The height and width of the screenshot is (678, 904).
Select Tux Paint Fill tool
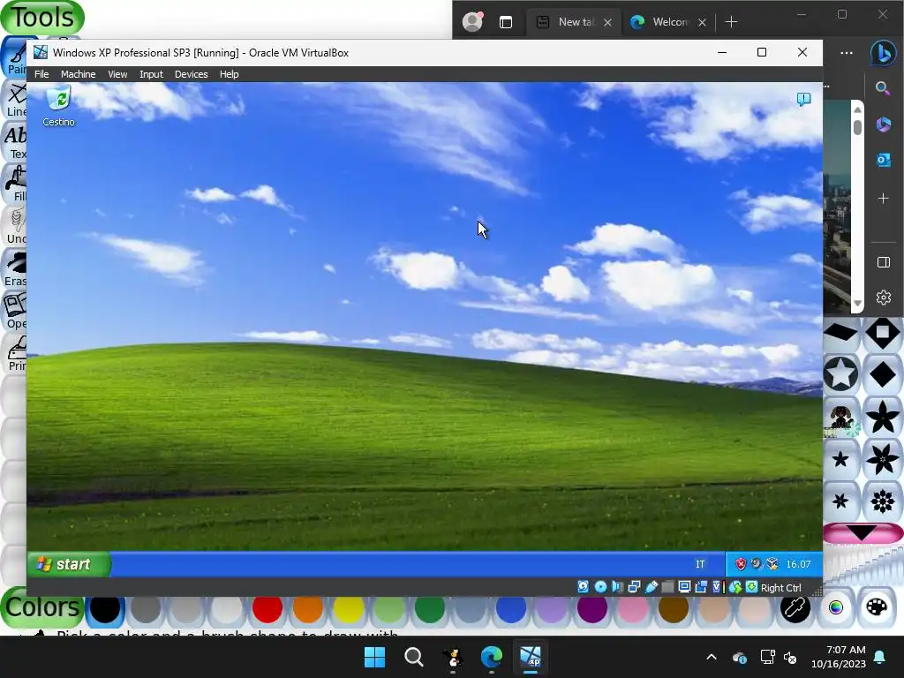(x=15, y=184)
